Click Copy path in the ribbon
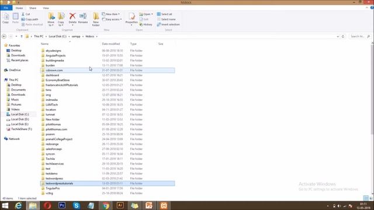 (30, 19)
